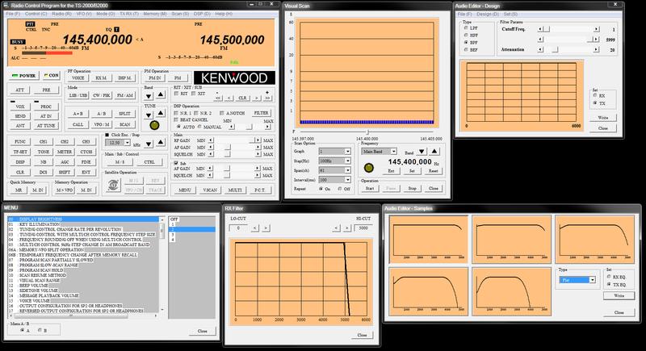Select BEEP VOLUME in the MENU list
This screenshot has height=351, width=646.
click(34, 285)
